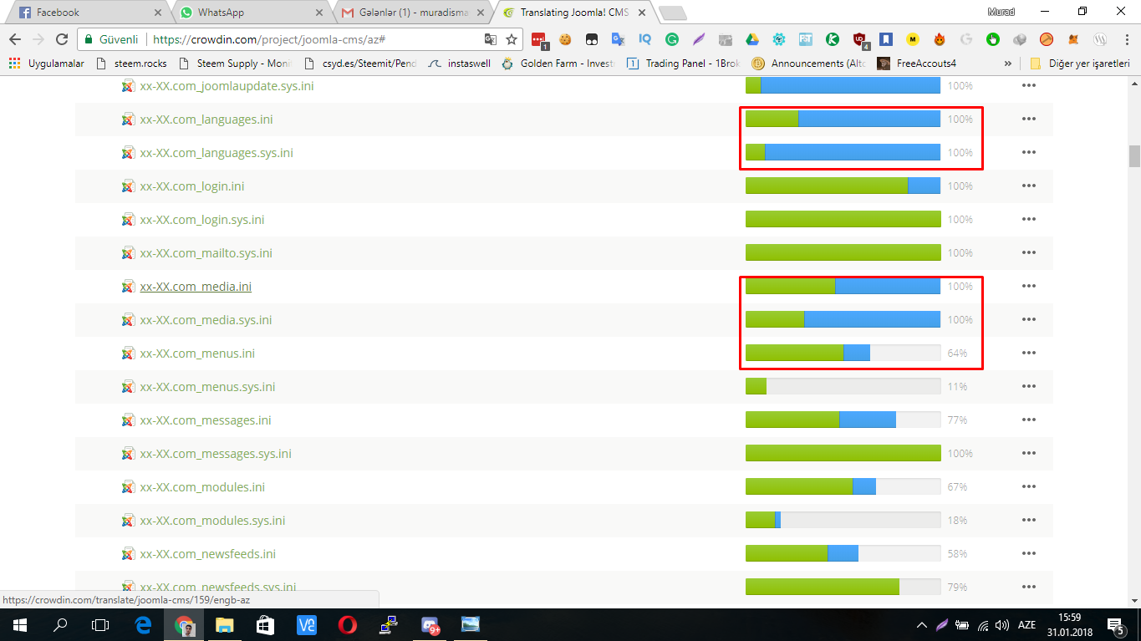Click the 64% label for xx-XX.com_menus.ini
Image resolution: width=1141 pixels, height=641 pixels.
957,354
